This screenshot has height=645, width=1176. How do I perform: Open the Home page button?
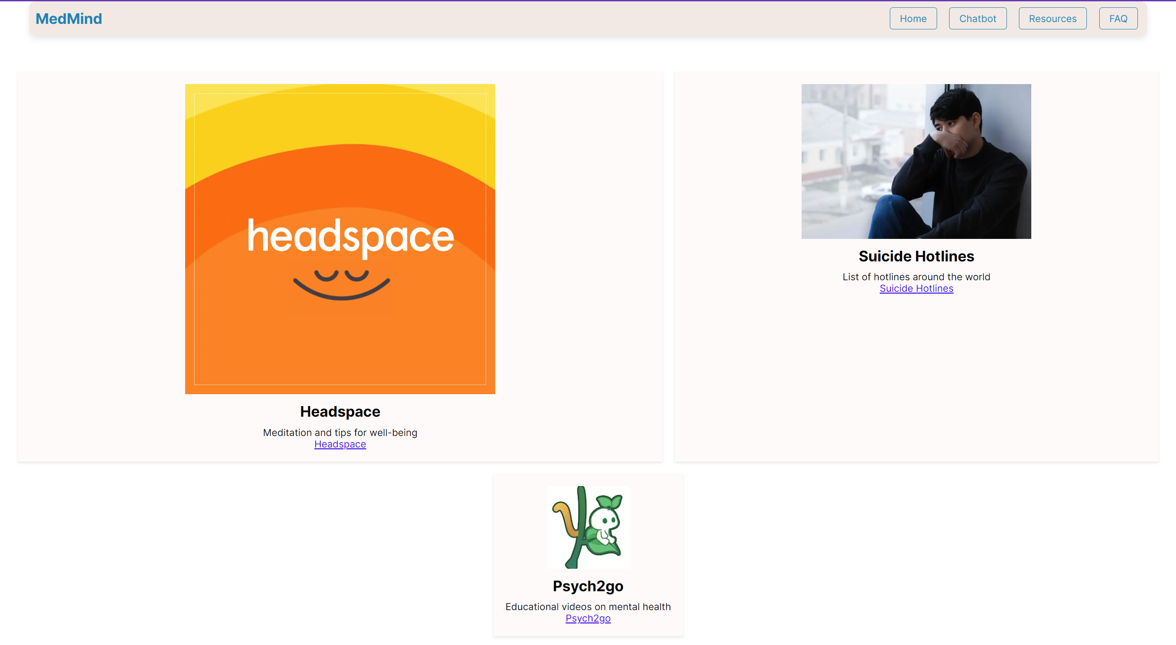coord(913,18)
